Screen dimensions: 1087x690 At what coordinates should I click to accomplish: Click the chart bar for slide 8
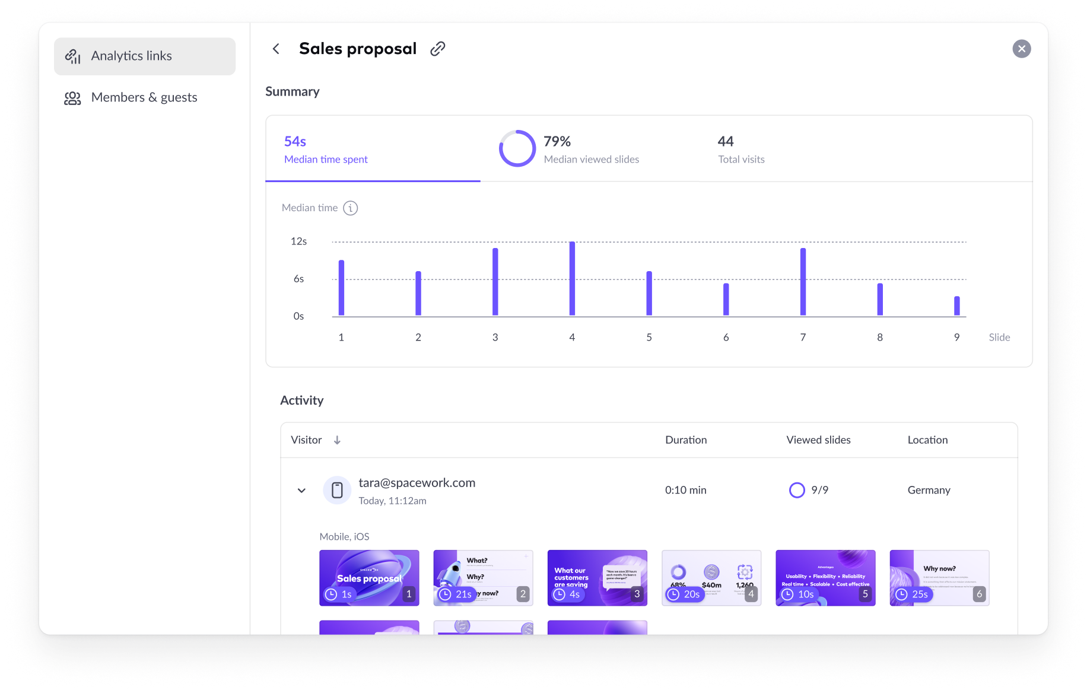pos(880,300)
